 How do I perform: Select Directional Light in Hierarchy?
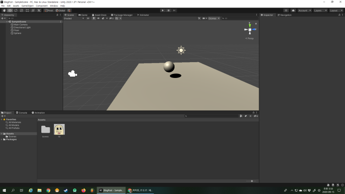point(22,27)
